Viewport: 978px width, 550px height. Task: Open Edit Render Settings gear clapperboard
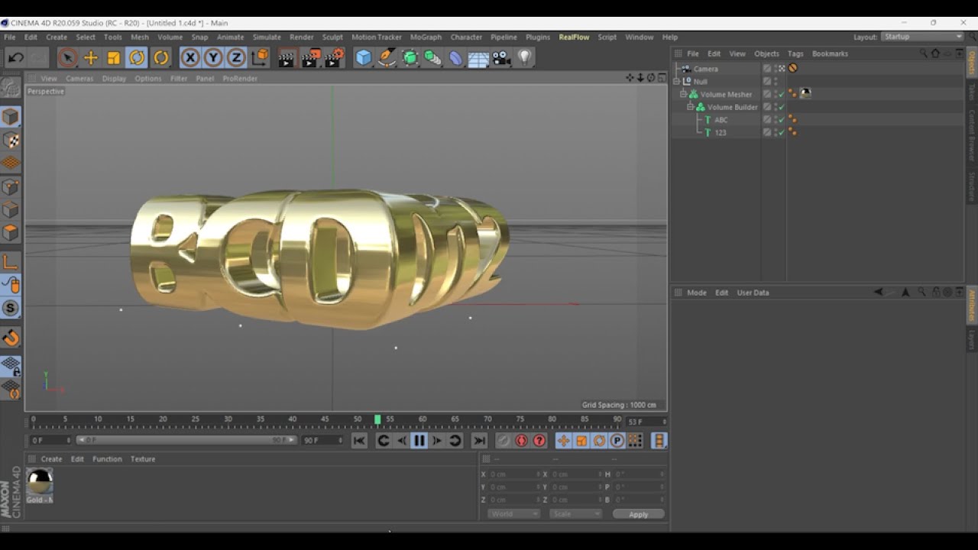click(x=334, y=58)
